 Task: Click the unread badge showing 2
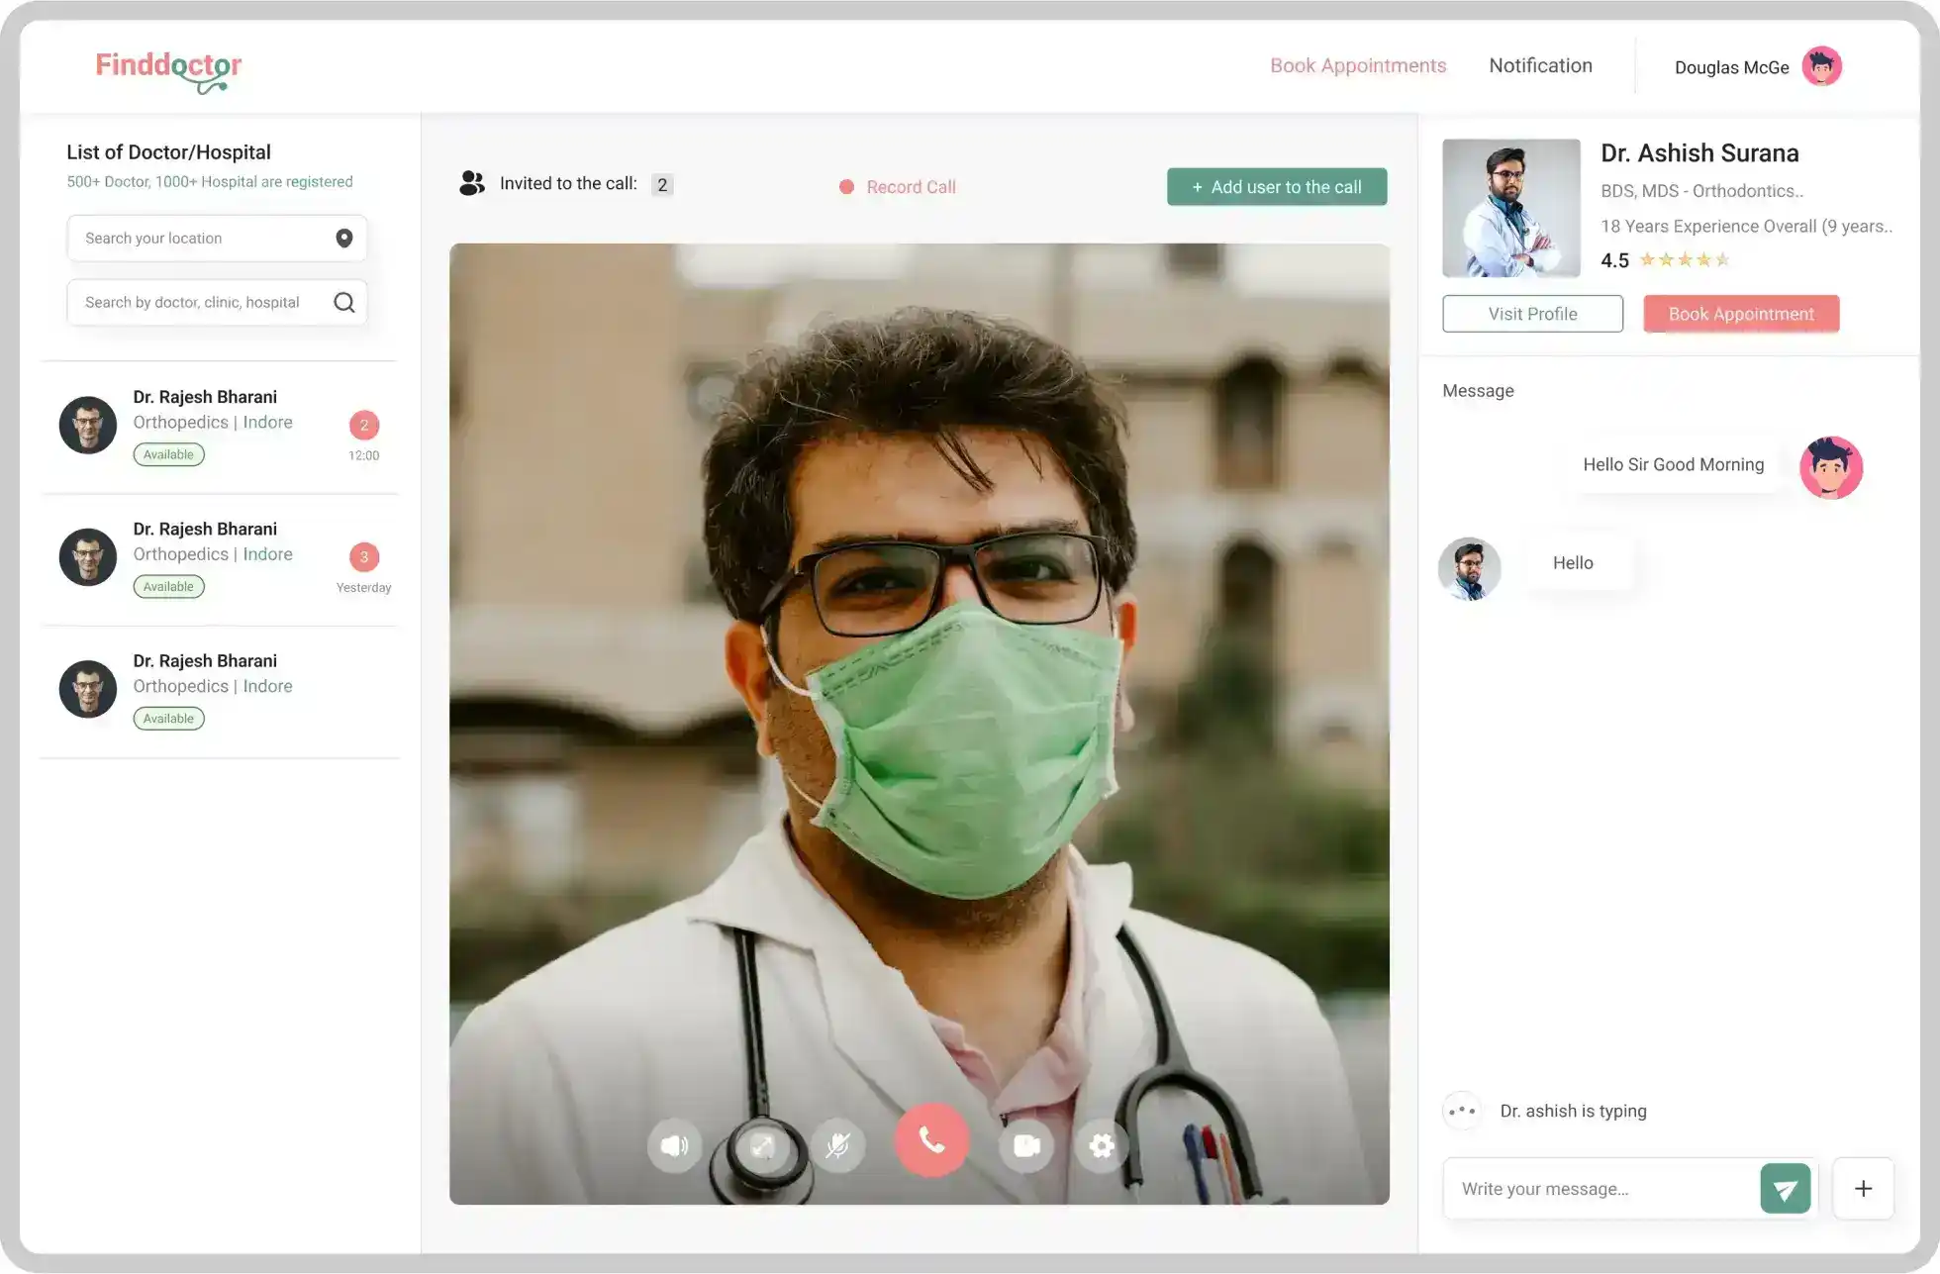[x=364, y=425]
